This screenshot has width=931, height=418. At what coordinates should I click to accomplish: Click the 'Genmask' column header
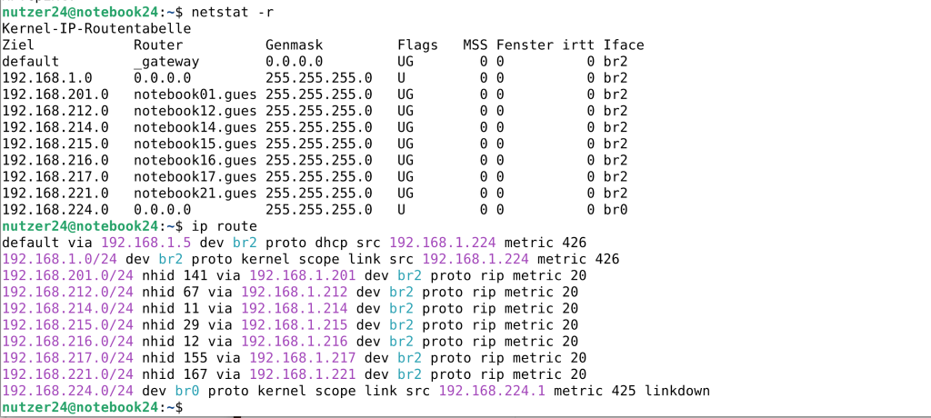click(295, 45)
